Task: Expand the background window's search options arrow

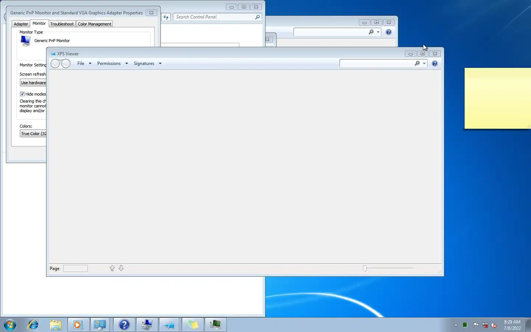Action: coord(378,32)
